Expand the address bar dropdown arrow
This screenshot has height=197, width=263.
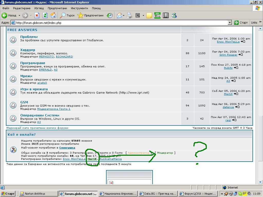click(230, 23)
